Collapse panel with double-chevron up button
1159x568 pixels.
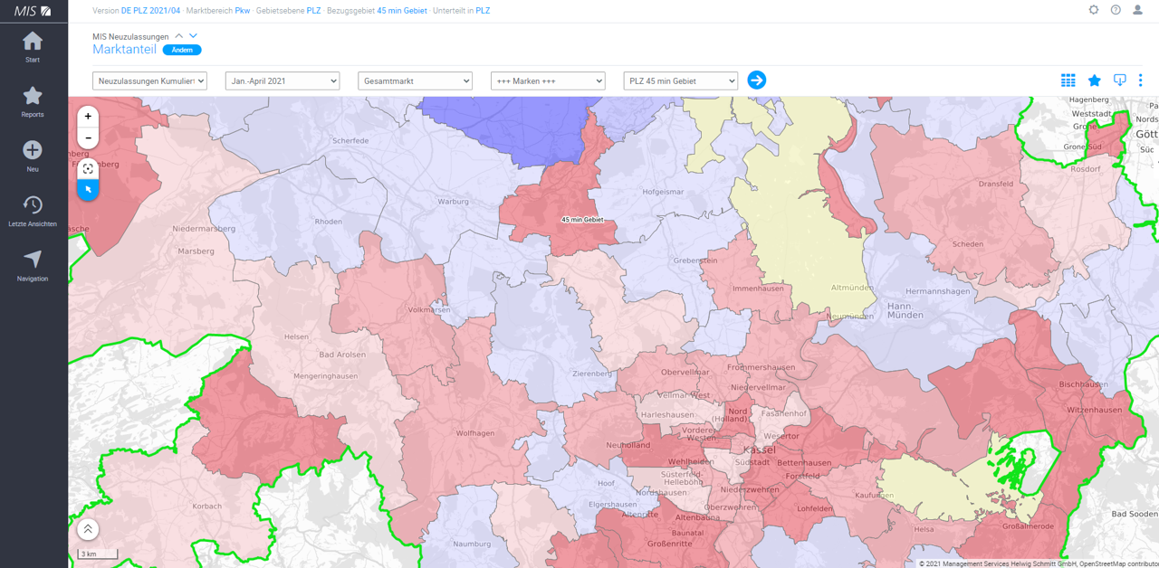88,529
